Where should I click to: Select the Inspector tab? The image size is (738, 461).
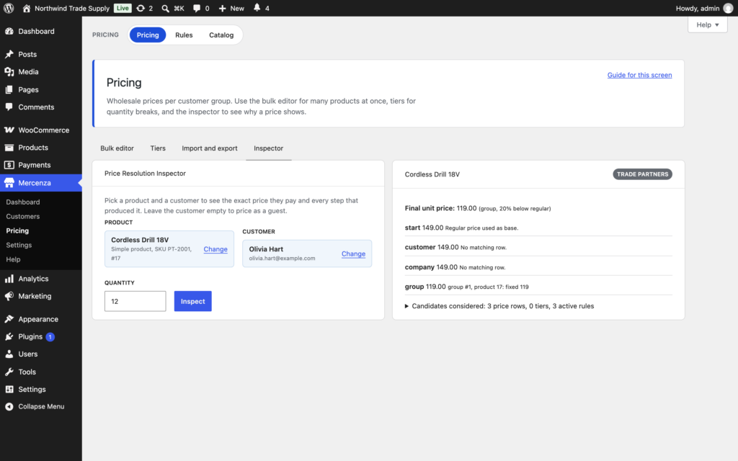[x=268, y=148]
